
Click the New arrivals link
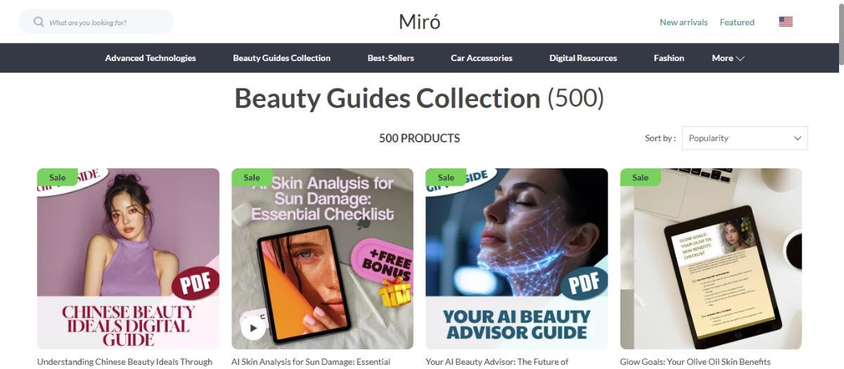point(684,22)
